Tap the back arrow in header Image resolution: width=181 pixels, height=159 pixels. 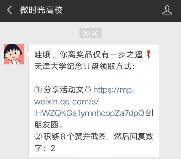(9, 10)
